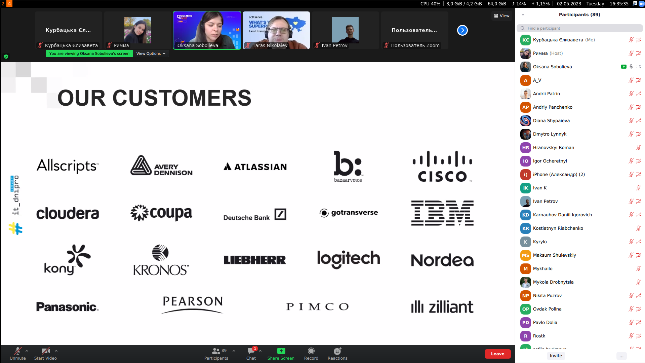Viewport: 645px width, 363px height.
Task: Open the Participants panel icon
Action: coord(216,351)
